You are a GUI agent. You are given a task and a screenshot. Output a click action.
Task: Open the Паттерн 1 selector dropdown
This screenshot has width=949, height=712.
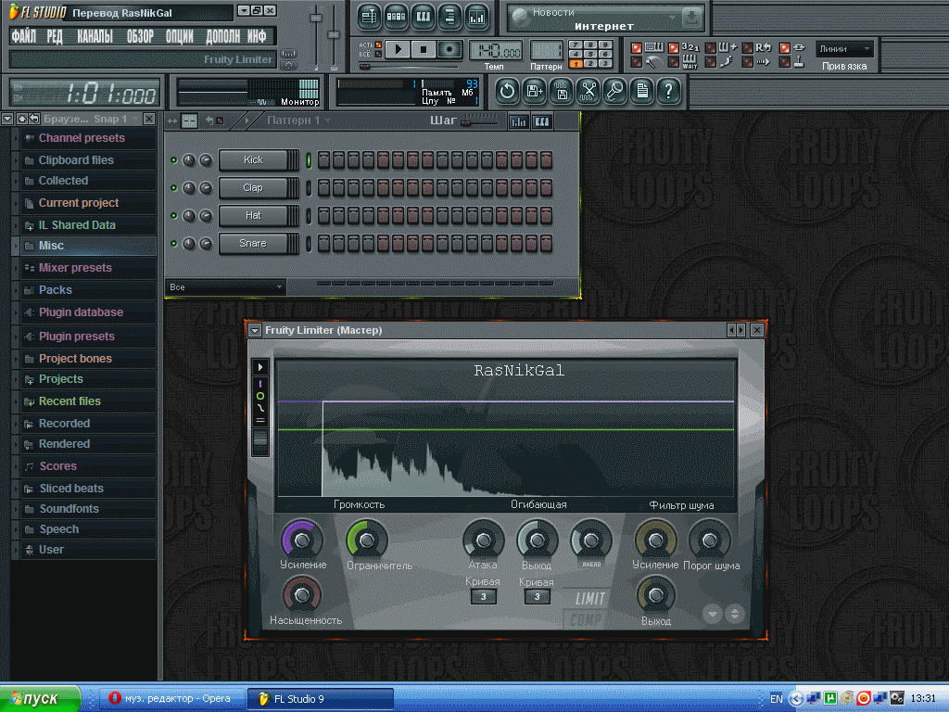[x=299, y=121]
